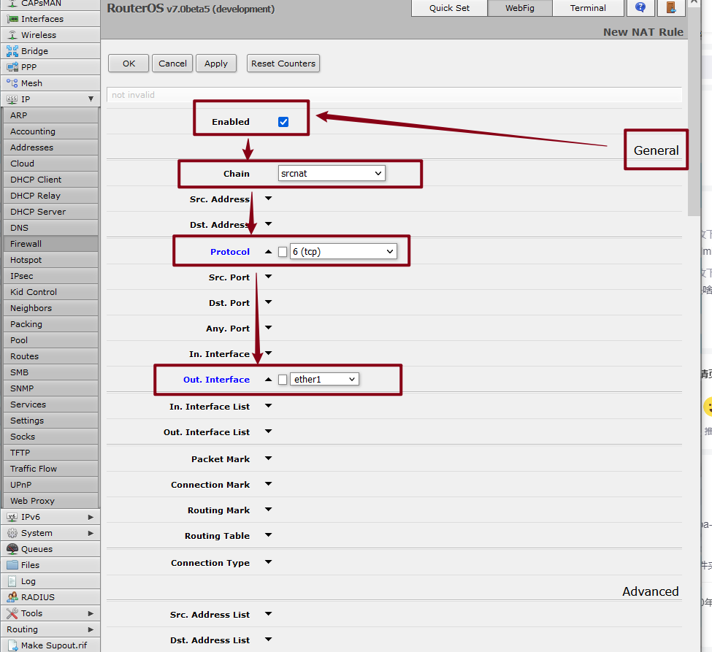Click the help question mark icon
The image size is (712, 652).
click(640, 8)
